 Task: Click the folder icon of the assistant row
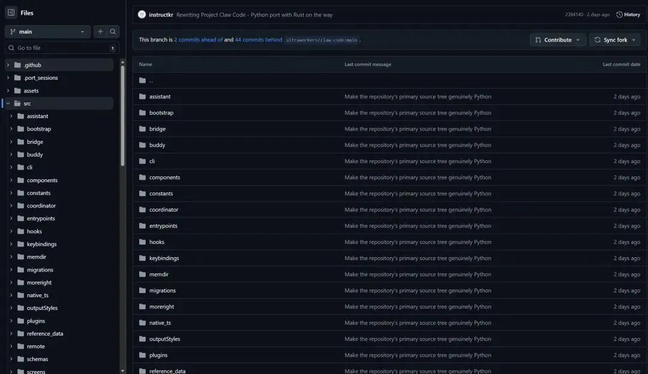[x=143, y=96]
